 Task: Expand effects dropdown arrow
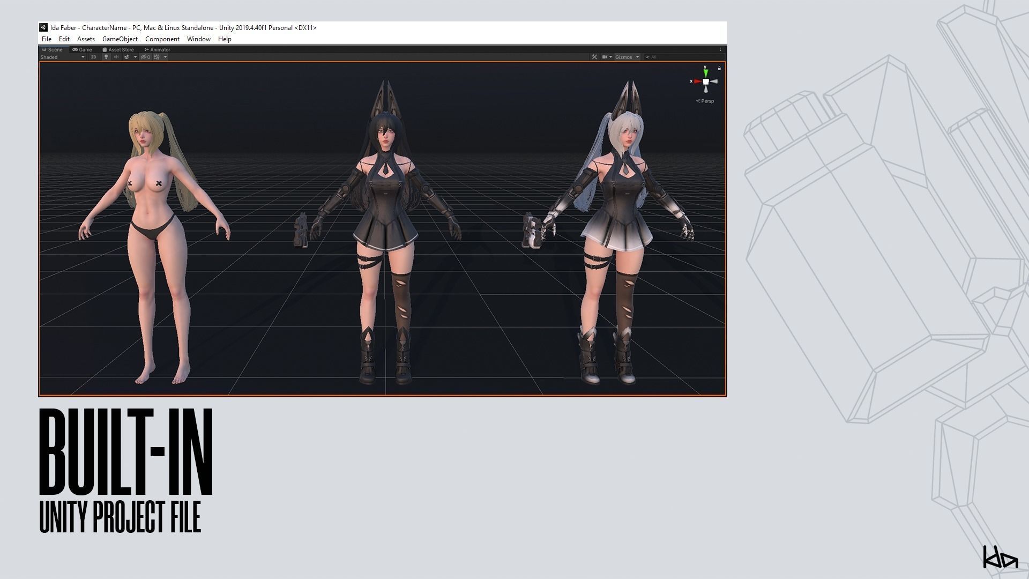pos(135,57)
